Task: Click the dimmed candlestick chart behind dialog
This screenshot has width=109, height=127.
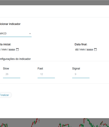Action: pos(54,123)
